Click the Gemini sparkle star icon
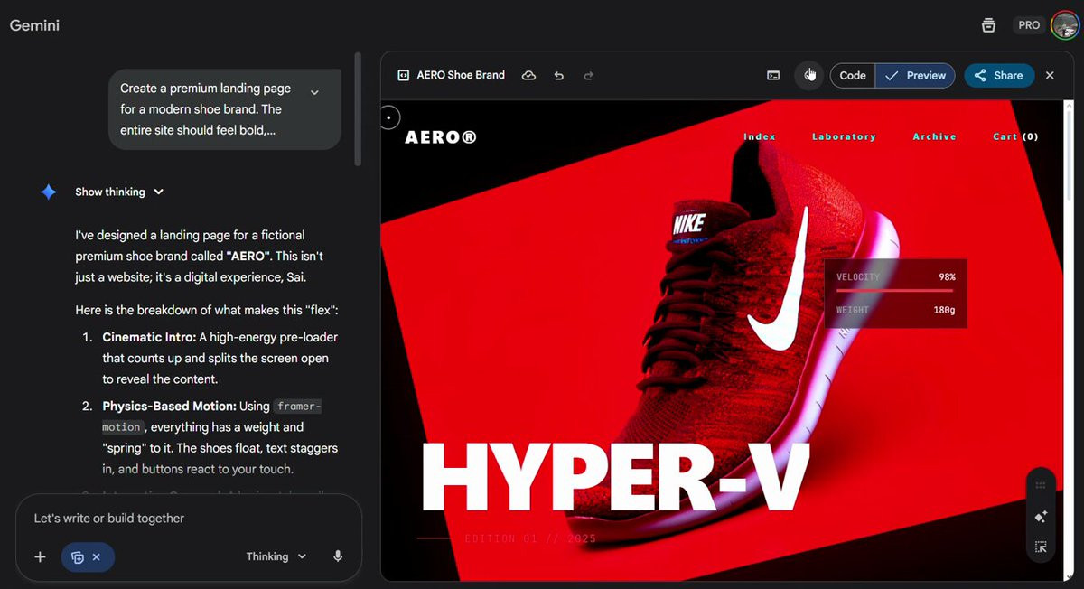This screenshot has height=589, width=1084. tap(49, 192)
